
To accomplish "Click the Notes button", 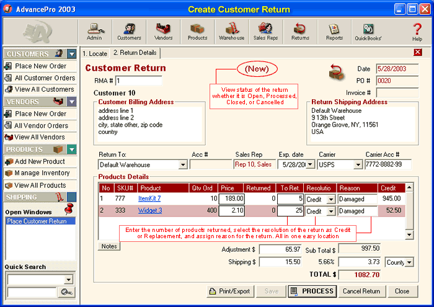I will click(109, 246).
